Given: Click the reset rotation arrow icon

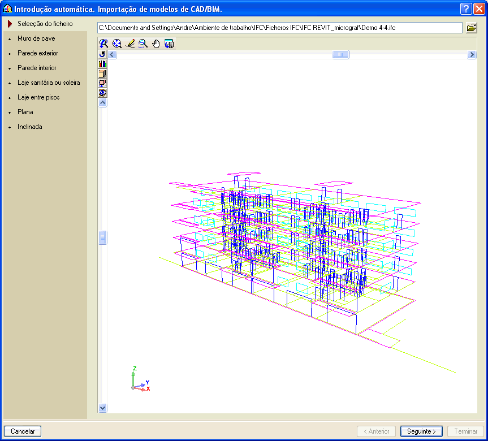Looking at the screenshot, I should 102,54.
